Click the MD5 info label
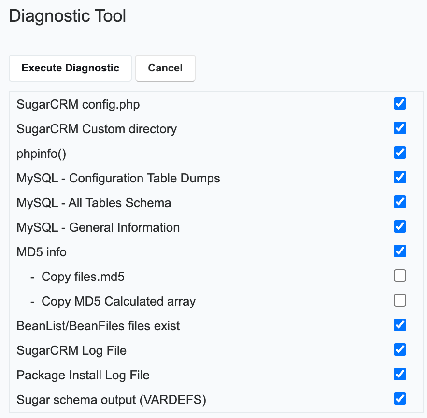This screenshot has height=418, width=427. [42, 251]
